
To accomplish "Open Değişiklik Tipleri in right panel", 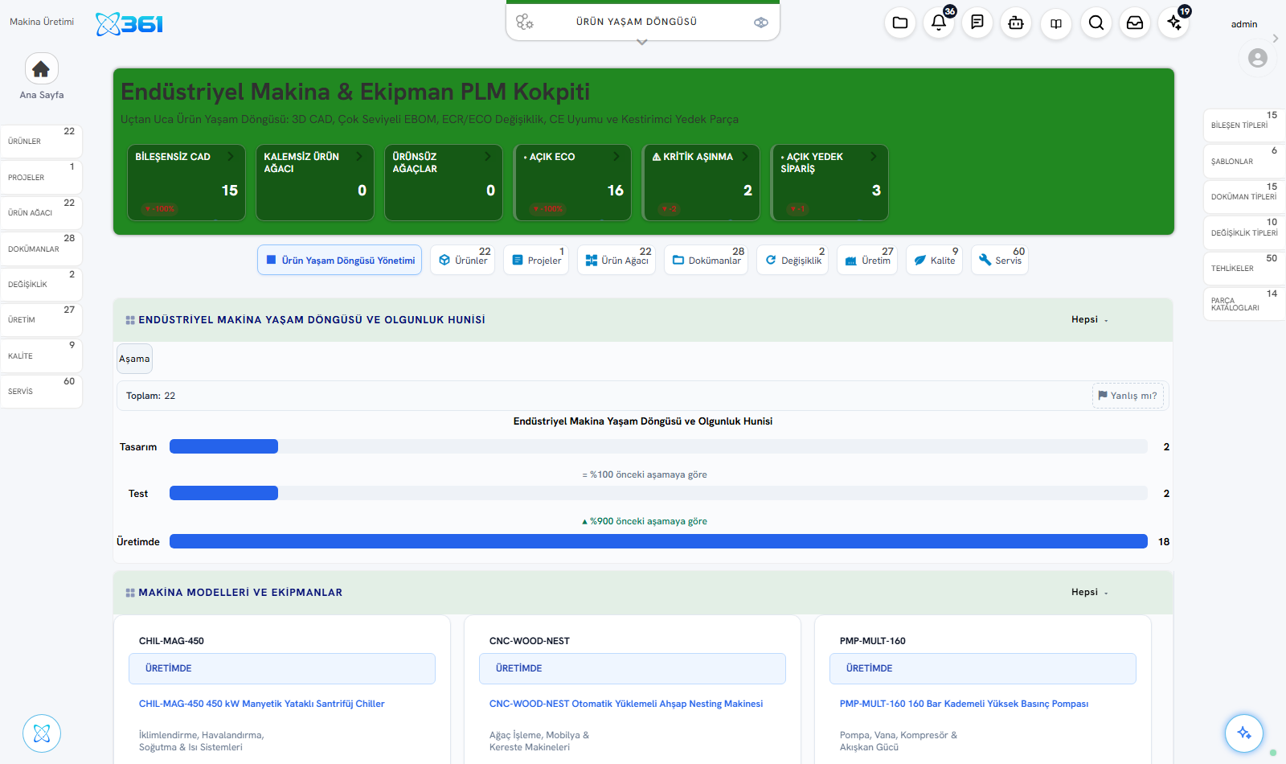I will [1244, 232].
